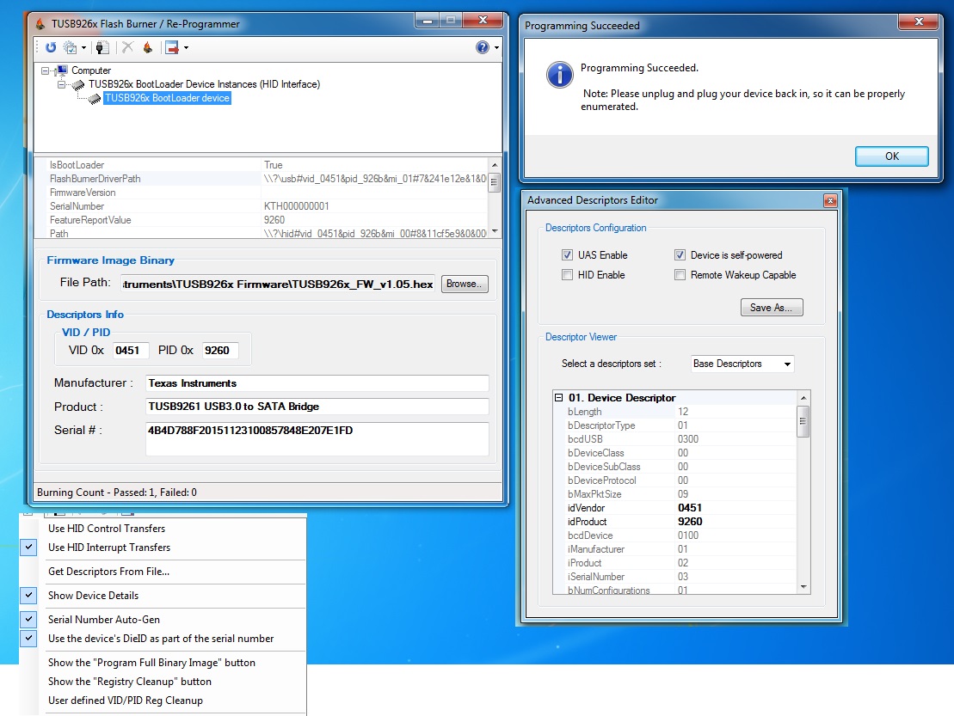Collapse the Computer tree node
954x716 pixels.
pyautogui.click(x=45, y=70)
